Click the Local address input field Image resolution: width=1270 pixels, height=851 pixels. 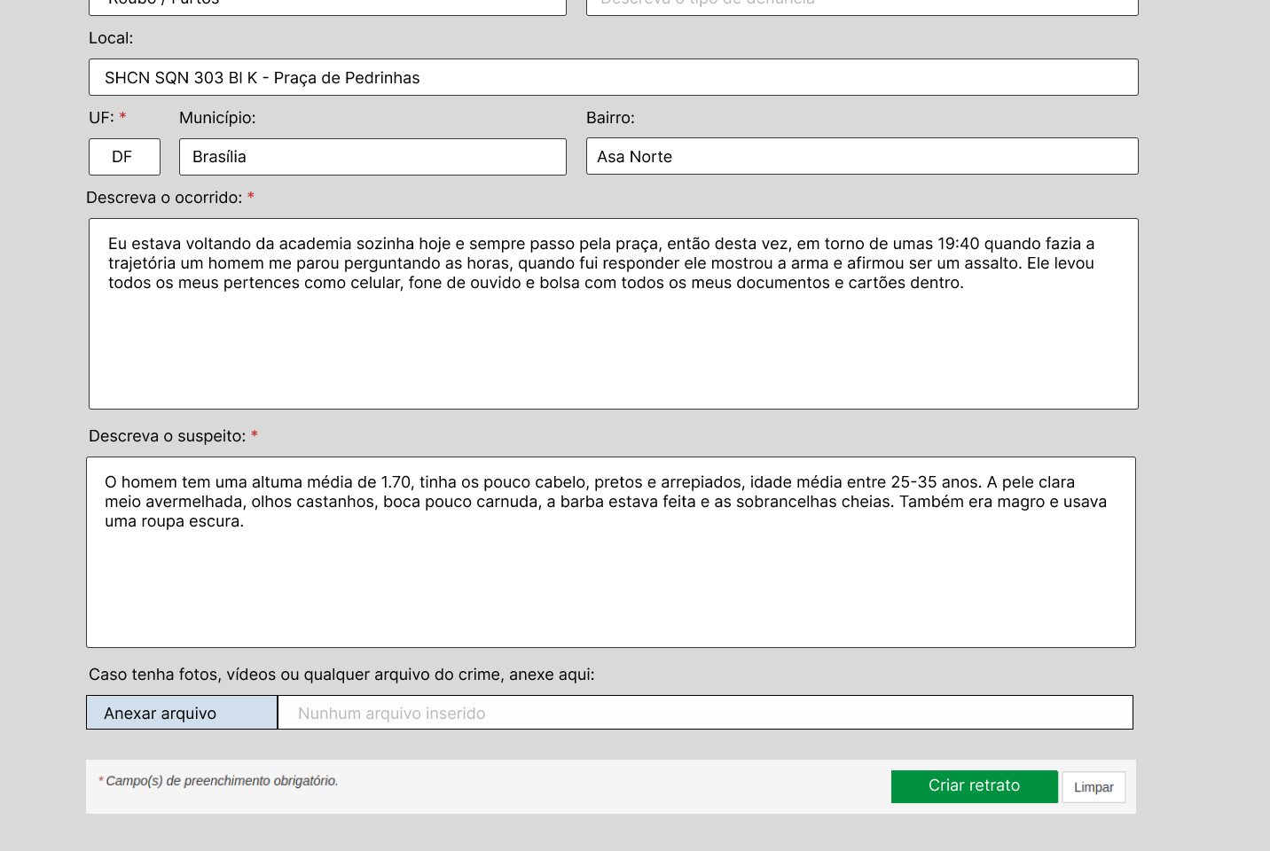pos(613,77)
